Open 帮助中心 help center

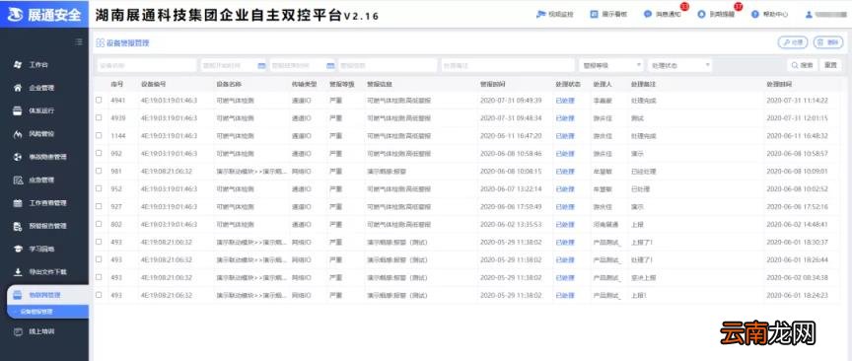point(769,15)
